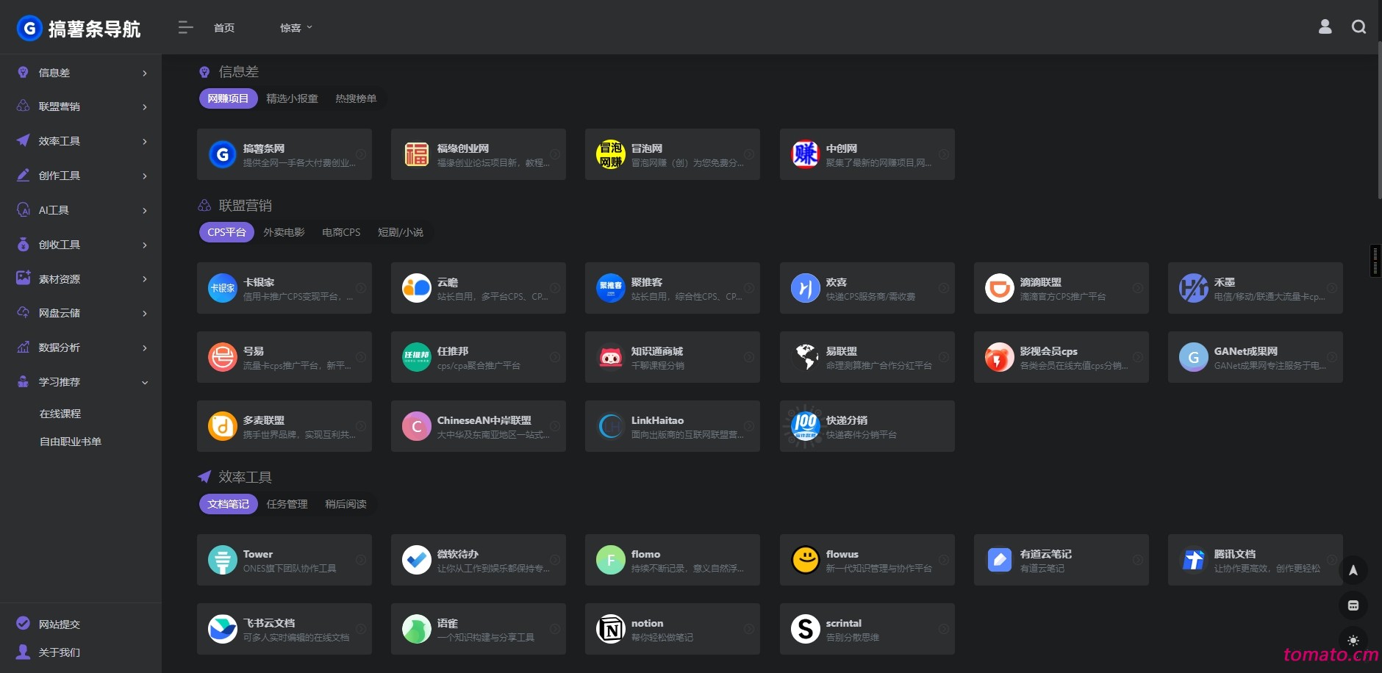Open the user account icon
This screenshot has height=673, width=1382.
(1325, 27)
